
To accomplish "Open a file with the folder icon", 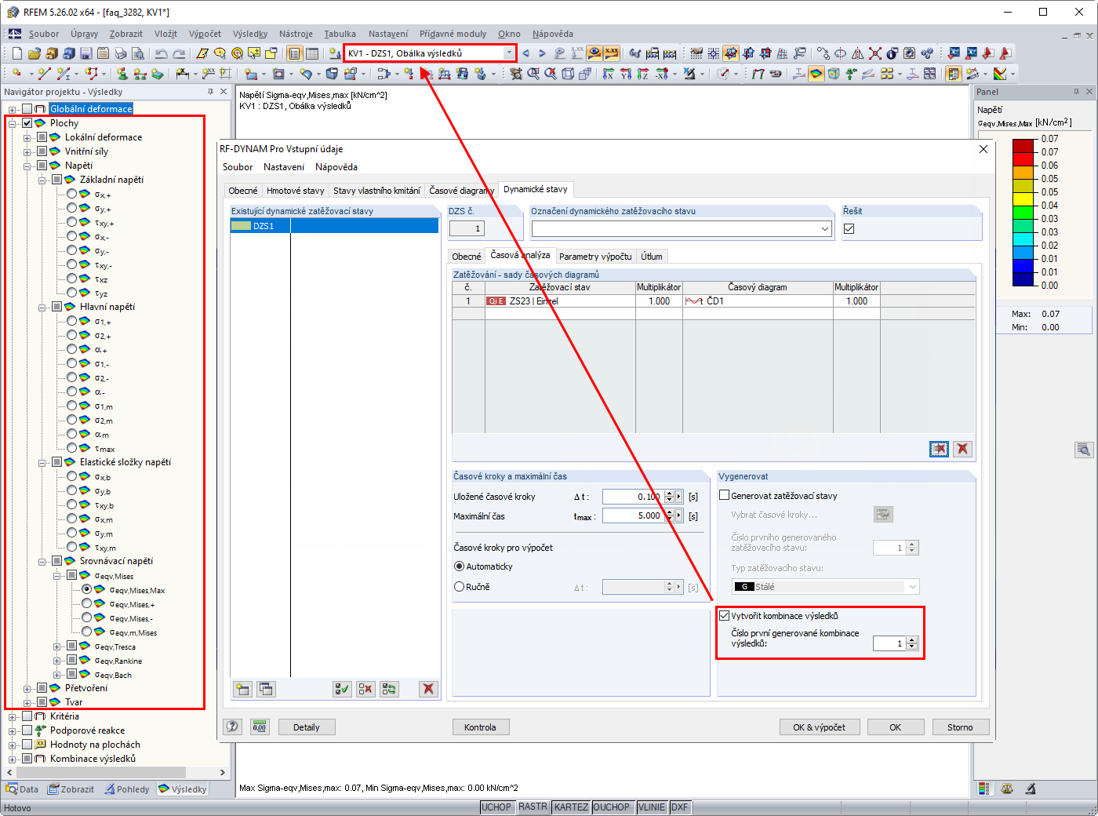I will tap(35, 53).
